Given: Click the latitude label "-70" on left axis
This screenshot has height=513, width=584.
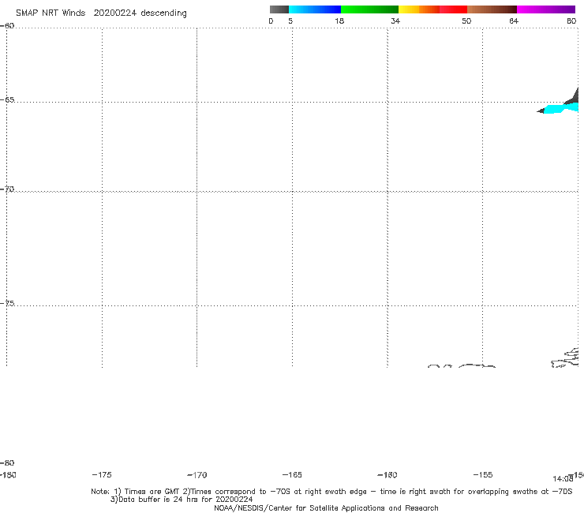Looking at the screenshot, I should pyautogui.click(x=7, y=189).
